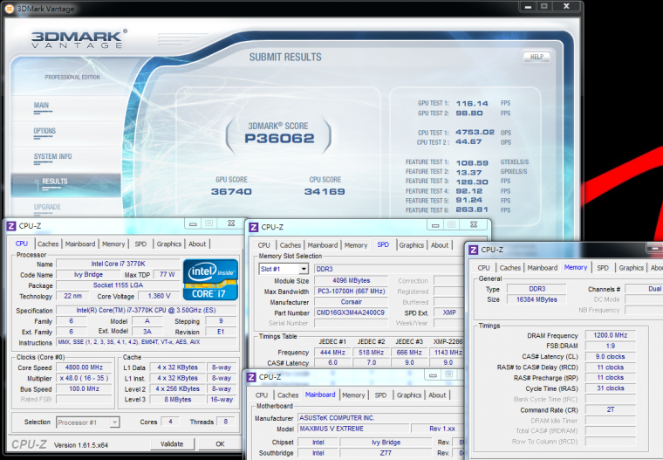Open OPTIONS in the 3DMark sidebar
663x460 pixels.
[44, 131]
